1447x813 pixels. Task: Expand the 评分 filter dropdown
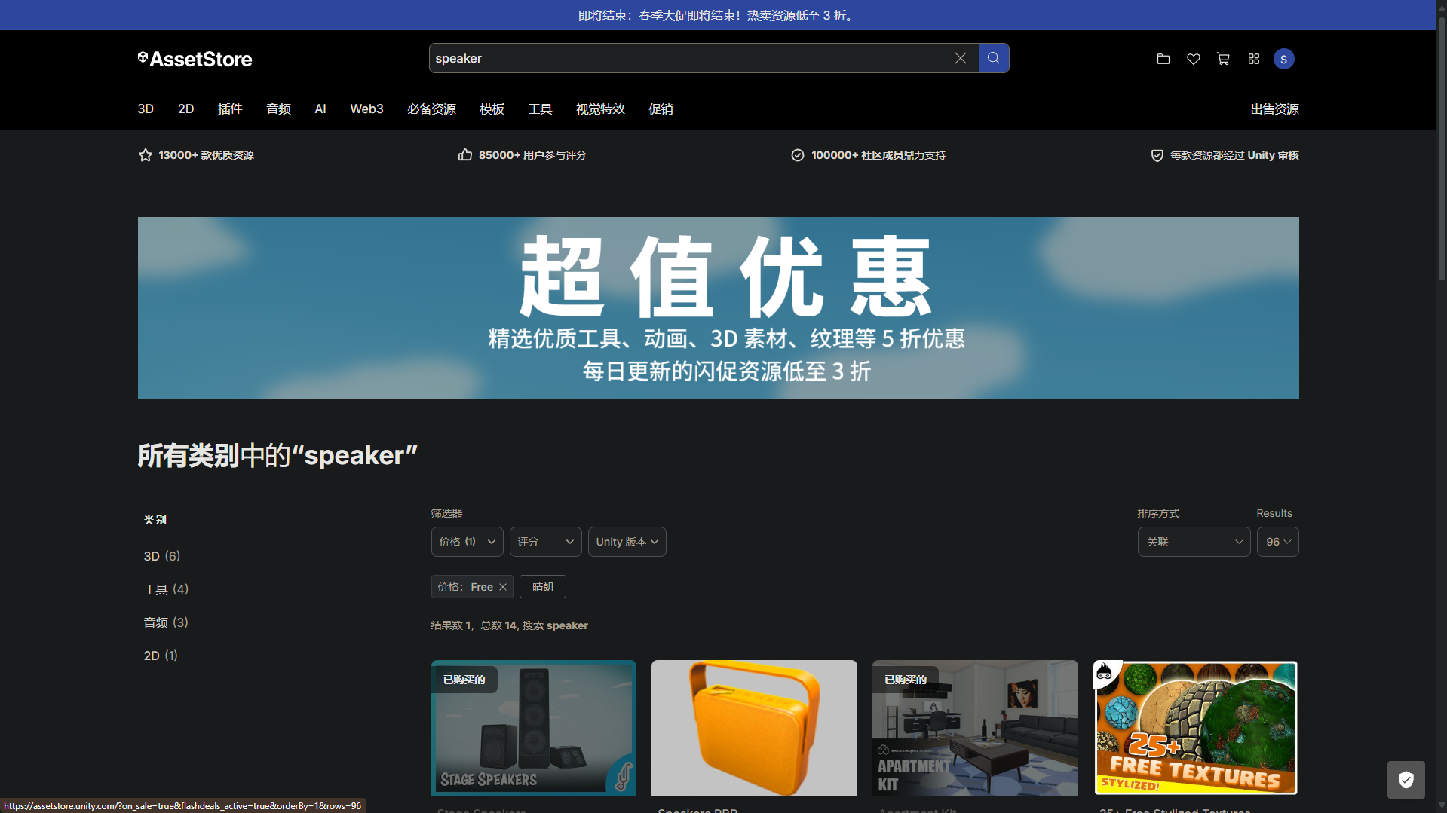point(545,542)
